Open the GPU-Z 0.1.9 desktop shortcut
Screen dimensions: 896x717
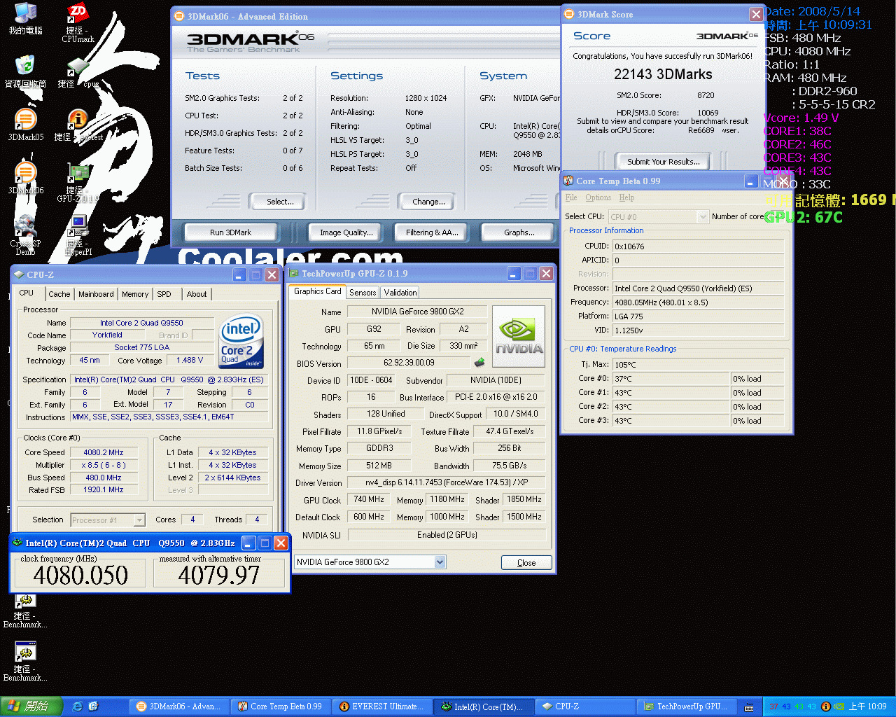(x=78, y=182)
